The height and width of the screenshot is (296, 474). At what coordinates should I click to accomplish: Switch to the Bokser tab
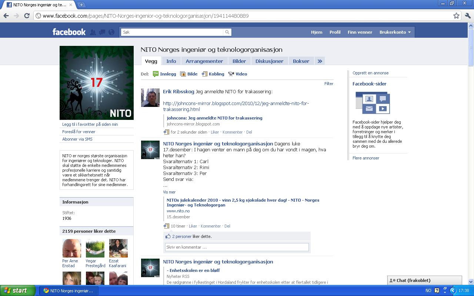coord(301,61)
